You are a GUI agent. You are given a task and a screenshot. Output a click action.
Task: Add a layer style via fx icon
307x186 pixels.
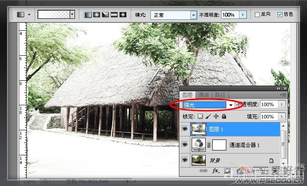[x=216, y=171]
